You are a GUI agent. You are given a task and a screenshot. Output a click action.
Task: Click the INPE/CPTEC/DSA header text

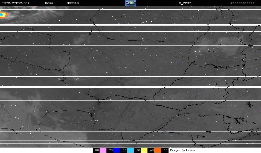(x=16, y=3)
